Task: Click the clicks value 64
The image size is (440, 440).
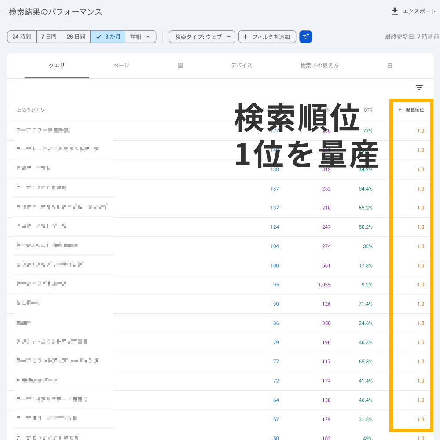Action: (x=276, y=400)
